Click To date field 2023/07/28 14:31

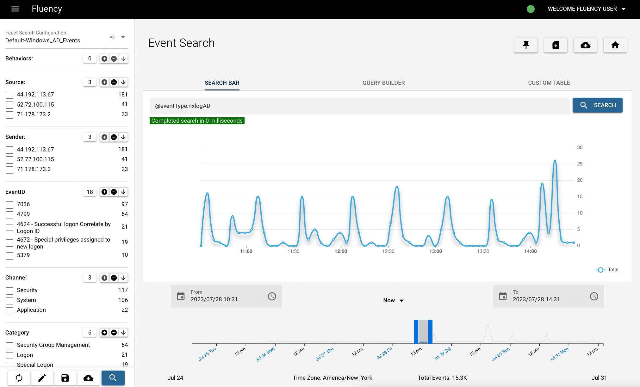548,296
